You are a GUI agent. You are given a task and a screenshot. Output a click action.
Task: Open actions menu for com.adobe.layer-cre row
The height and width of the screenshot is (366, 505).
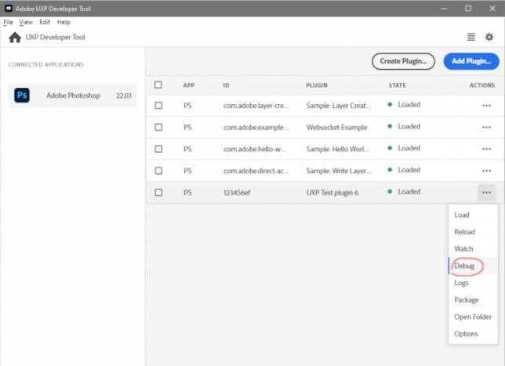click(486, 106)
